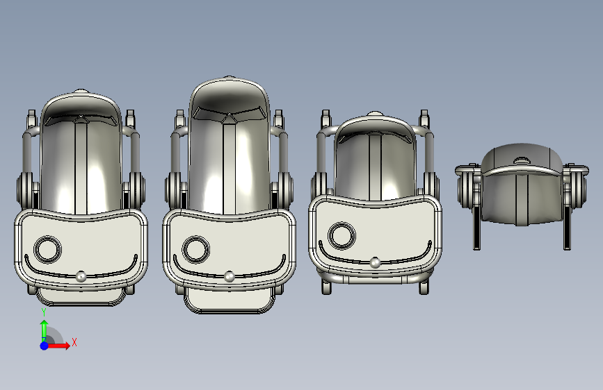The width and height of the screenshot is (603, 390).
Task: Select the folded-flat model with two legs
Action: point(522,196)
